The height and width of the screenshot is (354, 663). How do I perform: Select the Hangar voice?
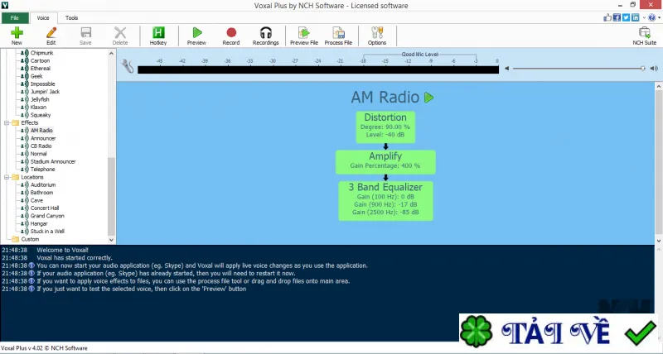click(x=39, y=223)
